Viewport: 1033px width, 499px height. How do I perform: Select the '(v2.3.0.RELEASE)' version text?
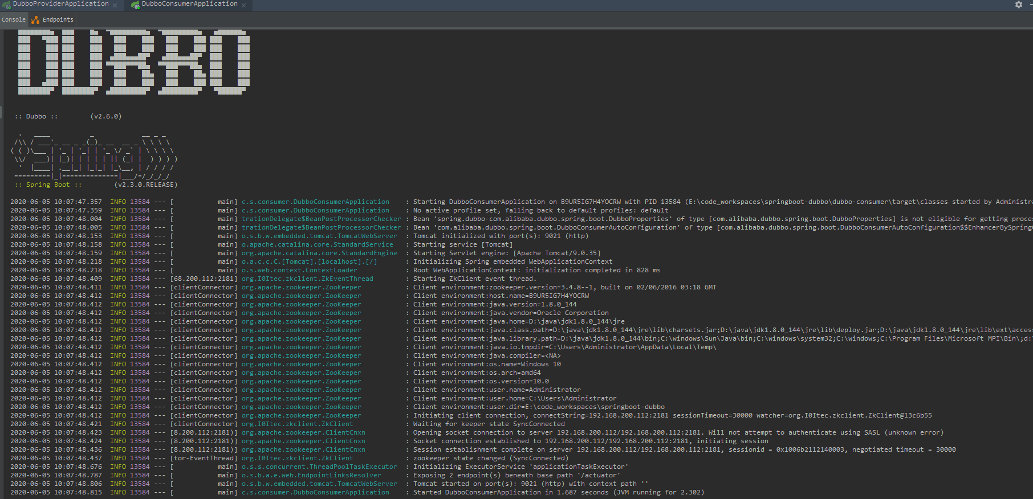[x=146, y=185]
